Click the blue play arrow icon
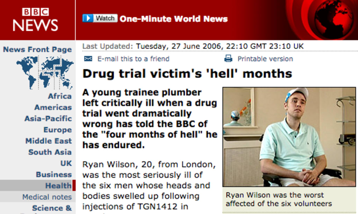 coord(88,18)
